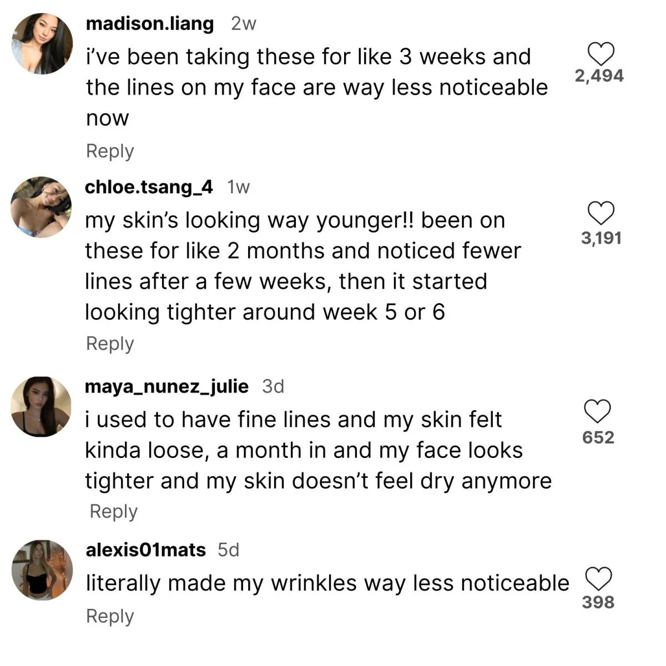The width and height of the screenshot is (666, 666).
Task: View maya_nunez_julie's profile photo
Action: (42, 407)
